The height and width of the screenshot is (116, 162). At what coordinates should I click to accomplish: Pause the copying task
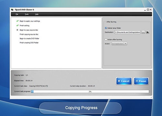coord(141,81)
